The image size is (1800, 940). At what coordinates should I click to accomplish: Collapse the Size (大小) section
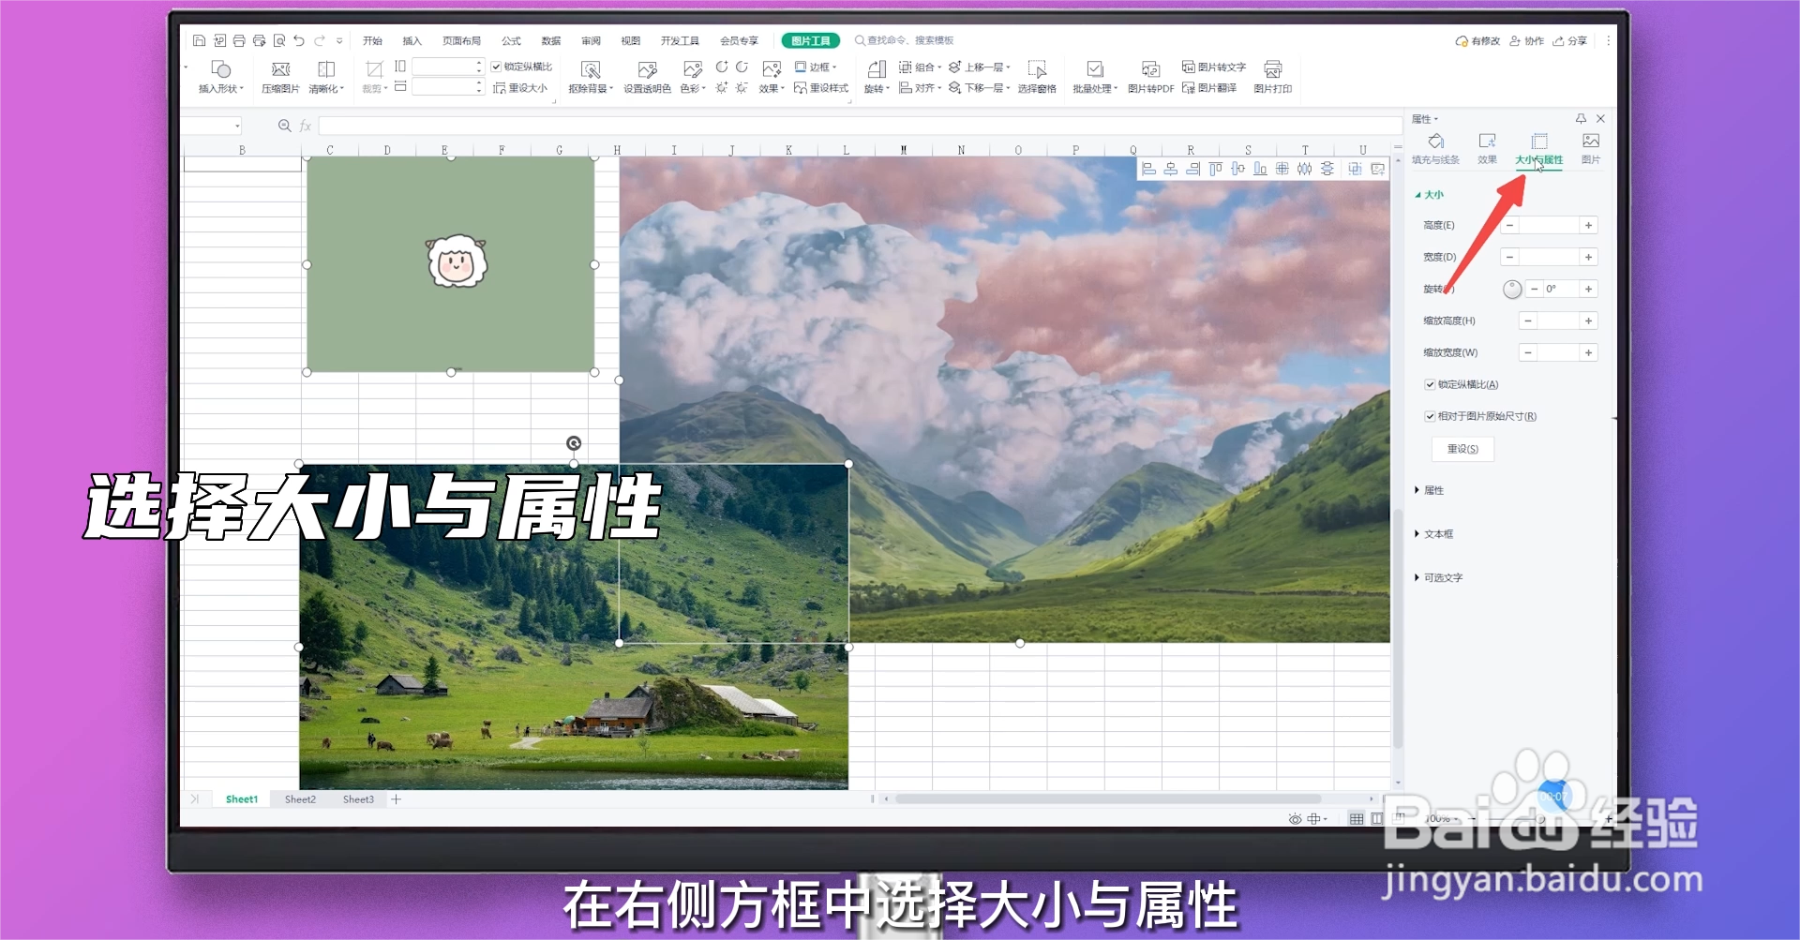pos(1430,195)
